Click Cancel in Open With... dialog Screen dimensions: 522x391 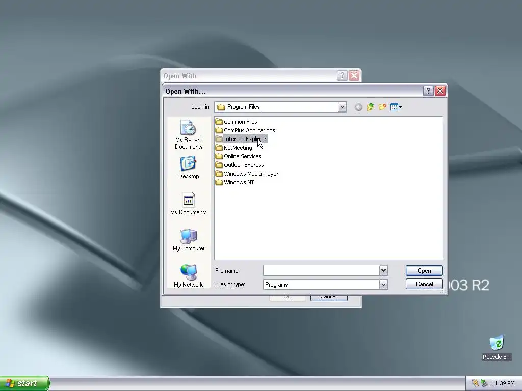424,284
